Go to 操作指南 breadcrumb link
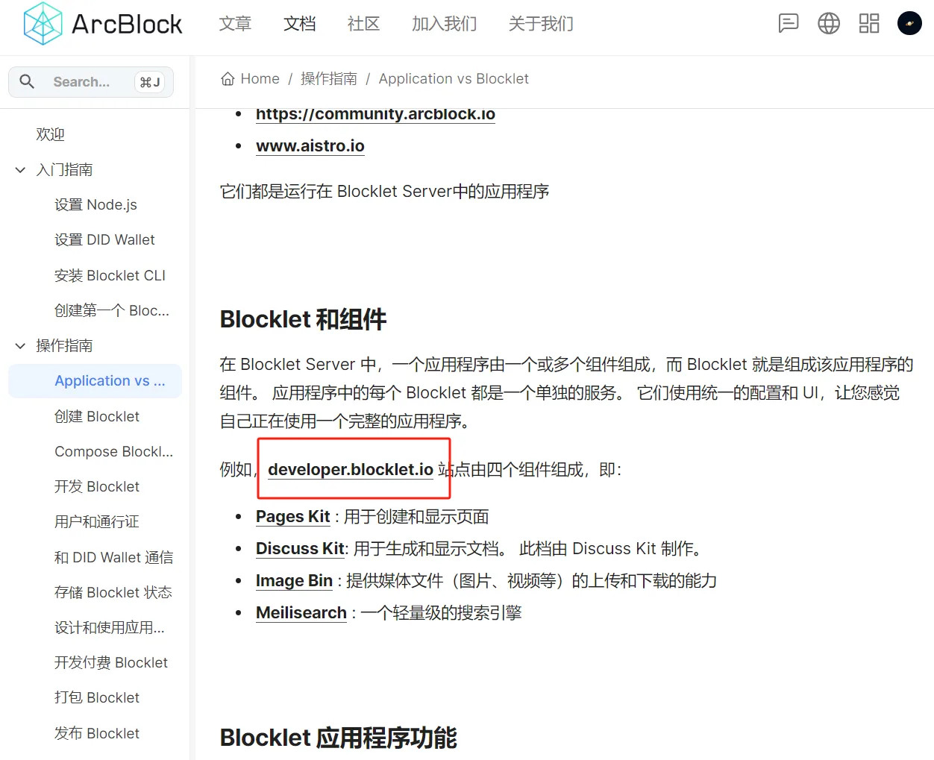This screenshot has height=760, width=934. [329, 79]
